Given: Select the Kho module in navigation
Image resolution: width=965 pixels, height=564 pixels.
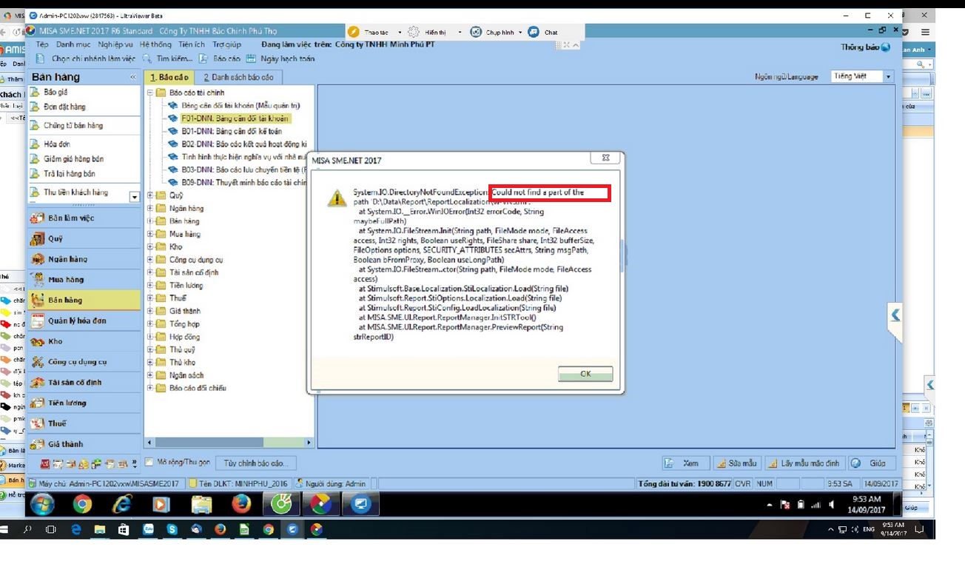Looking at the screenshot, I should 84,341.
